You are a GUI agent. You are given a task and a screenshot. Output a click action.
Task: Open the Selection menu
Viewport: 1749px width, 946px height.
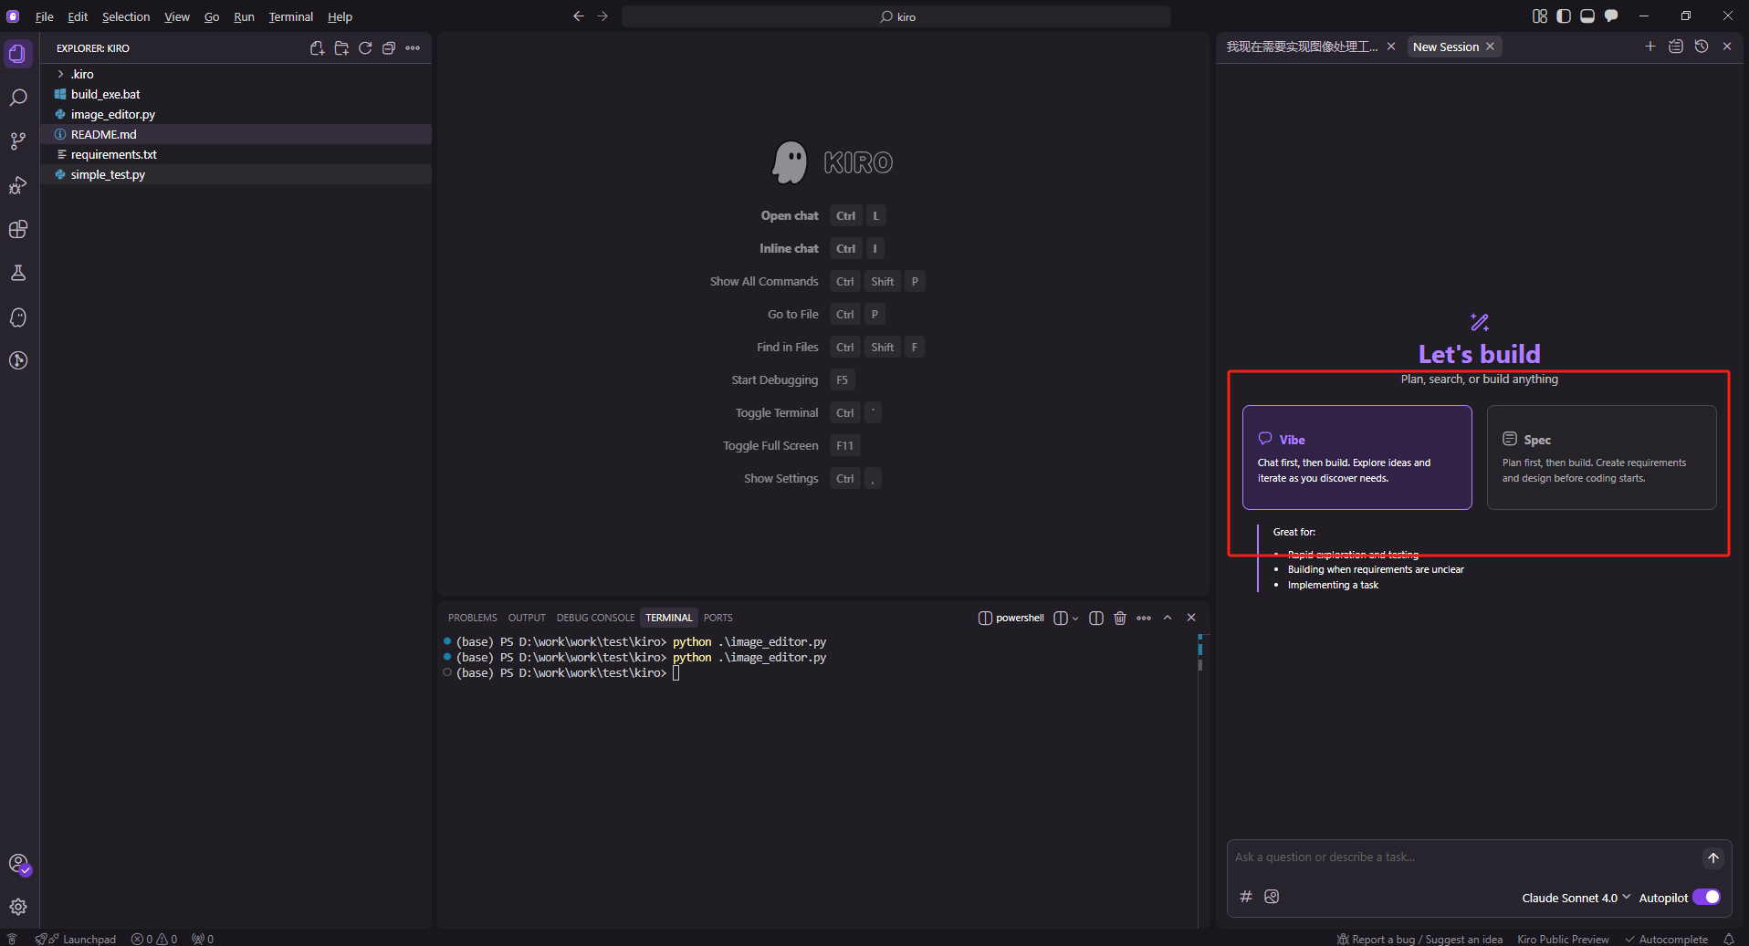(x=126, y=16)
